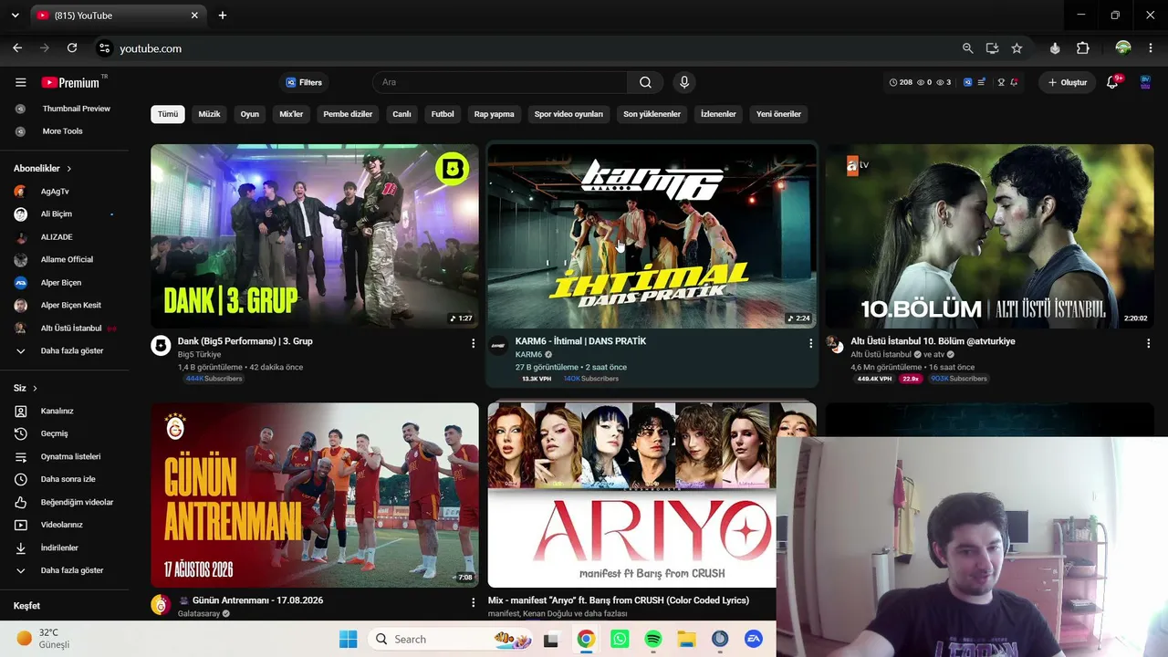Open the Chrome three-dot menu

point(1151,48)
